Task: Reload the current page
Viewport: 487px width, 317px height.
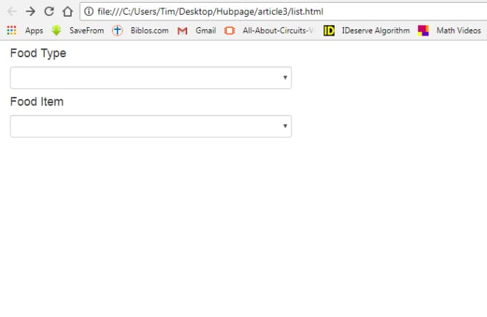Action: pyautogui.click(x=49, y=11)
